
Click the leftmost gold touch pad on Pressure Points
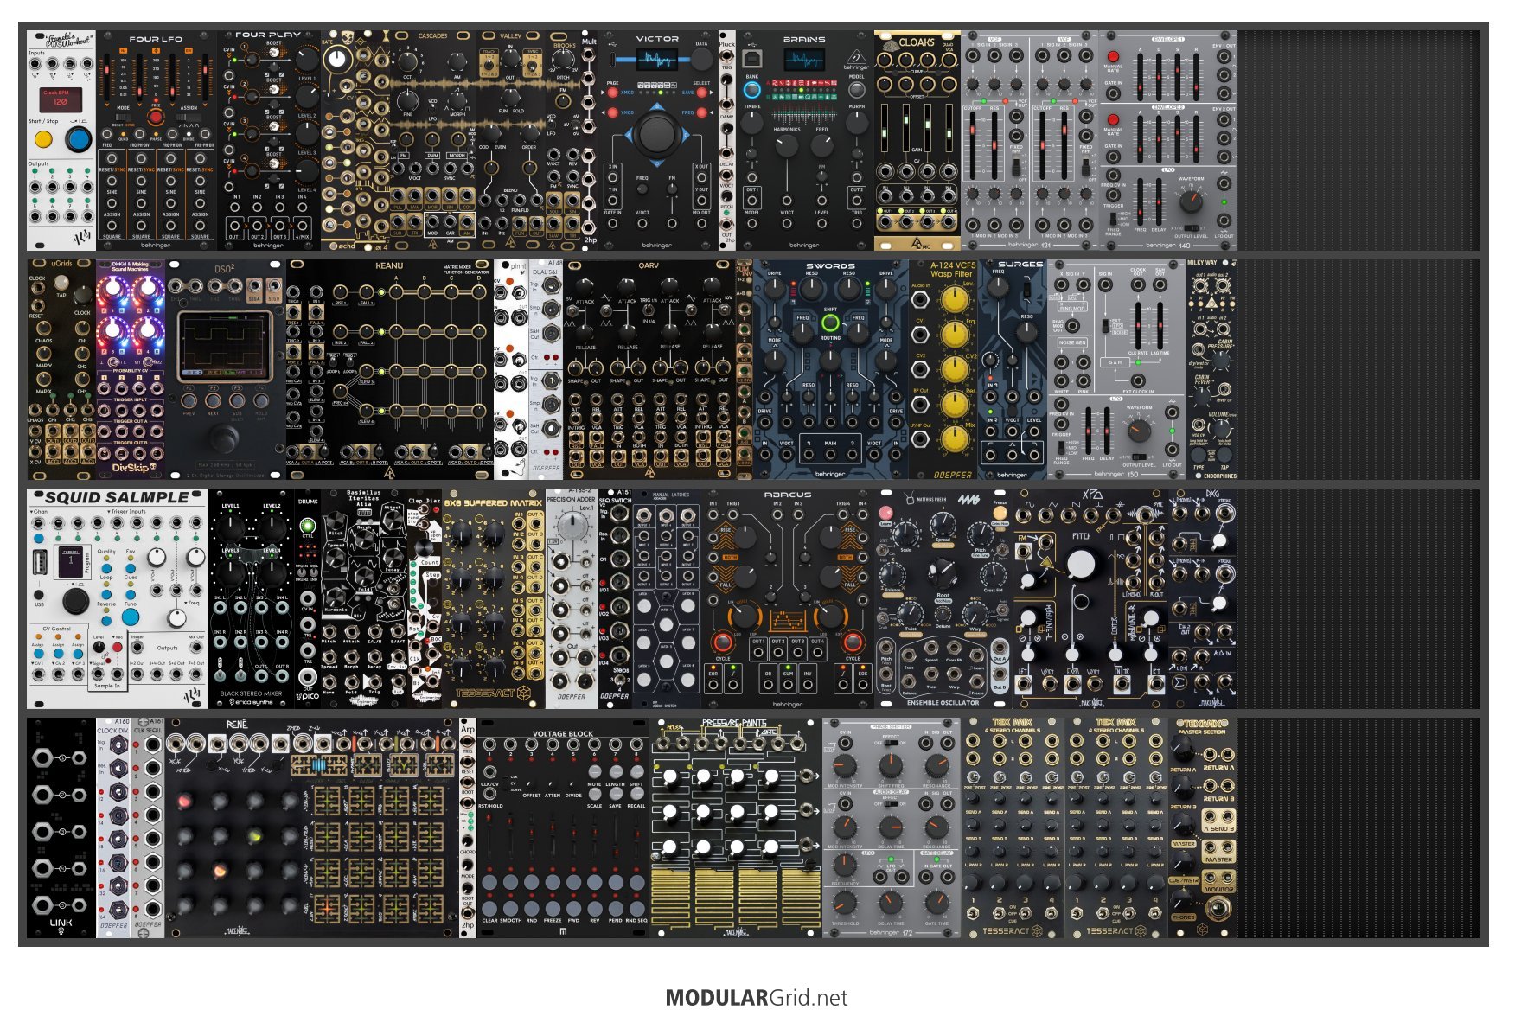[x=672, y=897]
